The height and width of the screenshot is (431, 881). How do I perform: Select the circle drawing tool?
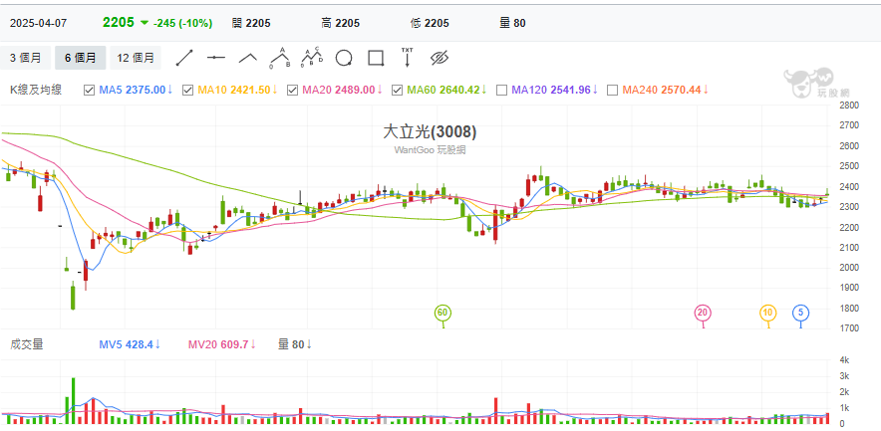click(x=344, y=57)
